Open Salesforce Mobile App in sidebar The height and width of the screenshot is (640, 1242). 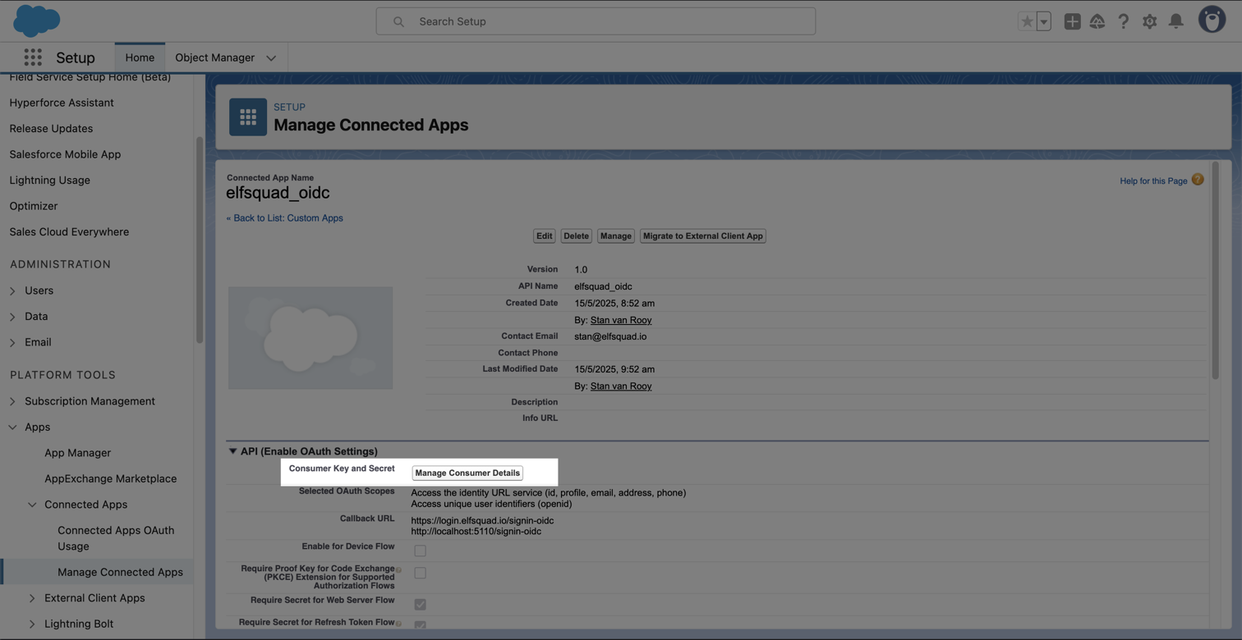pos(65,154)
